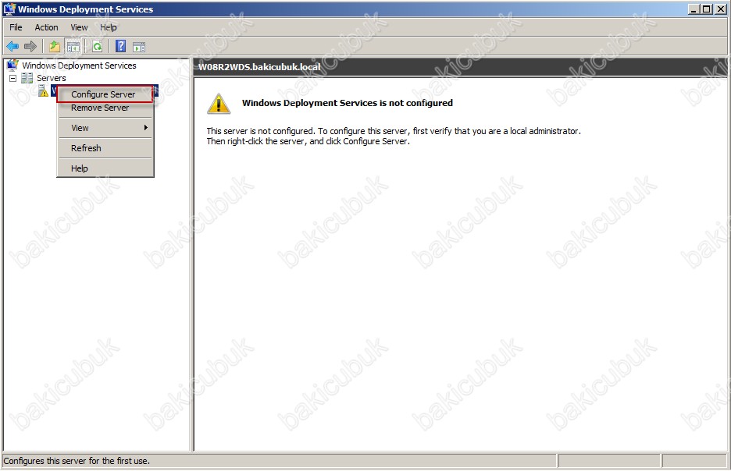Click the blue question mark Help toolbar icon
This screenshot has height=471, width=731.
click(x=121, y=46)
